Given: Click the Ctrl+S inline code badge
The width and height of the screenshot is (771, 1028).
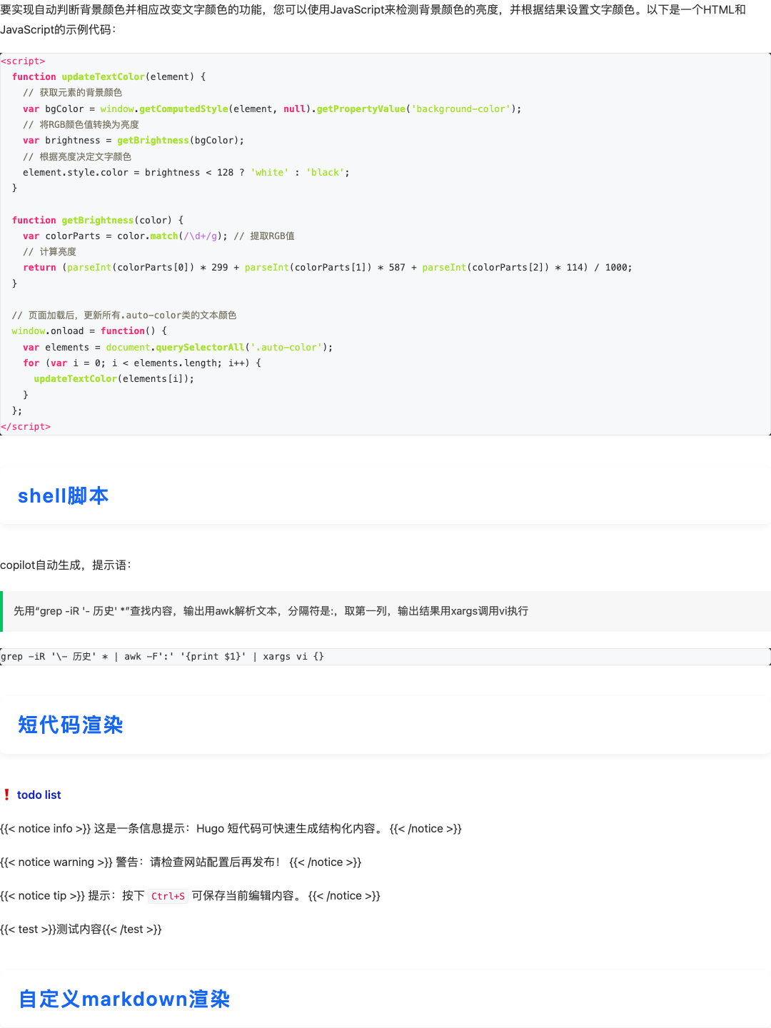Looking at the screenshot, I should click(168, 896).
